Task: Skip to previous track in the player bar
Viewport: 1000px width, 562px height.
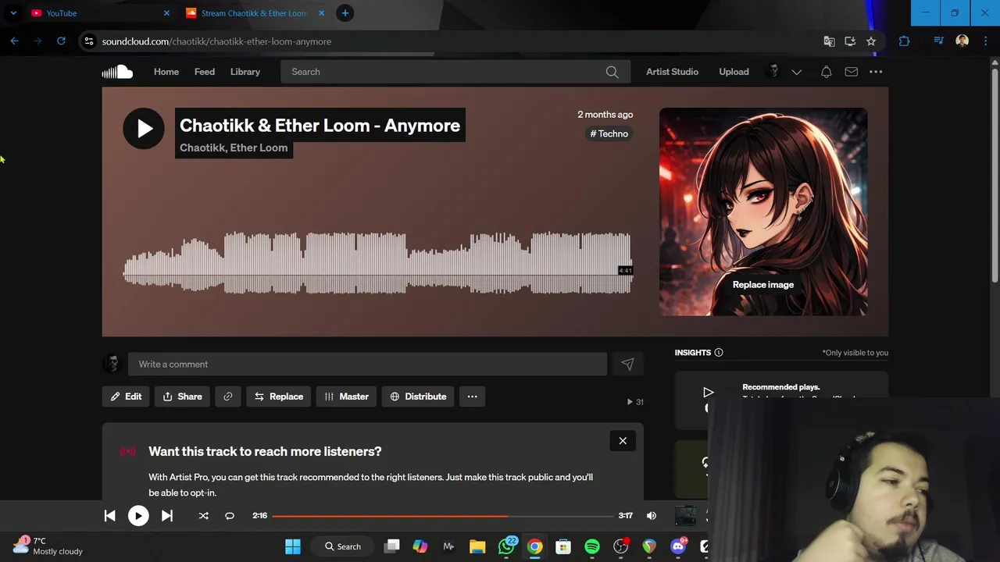Action: [x=109, y=515]
